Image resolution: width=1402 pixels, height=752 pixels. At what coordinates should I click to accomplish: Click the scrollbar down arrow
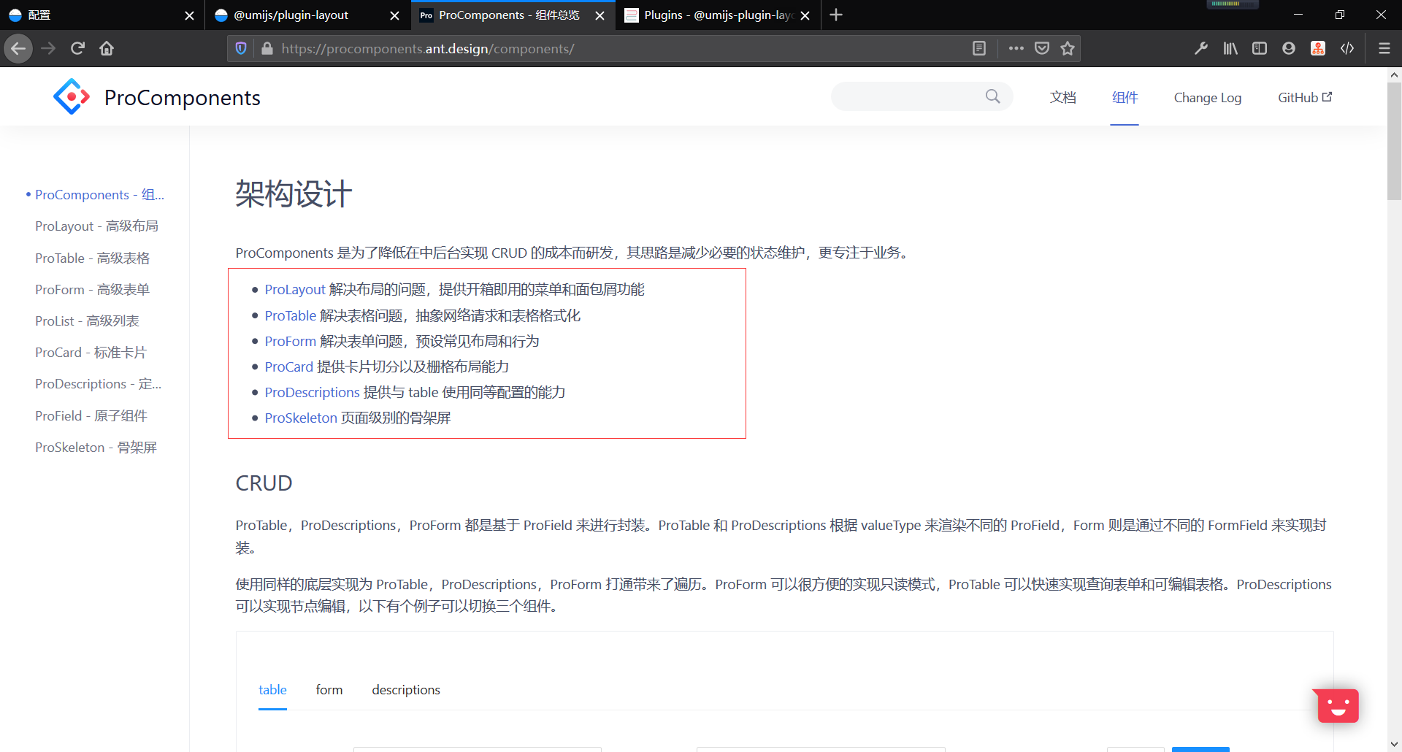[1394, 745]
